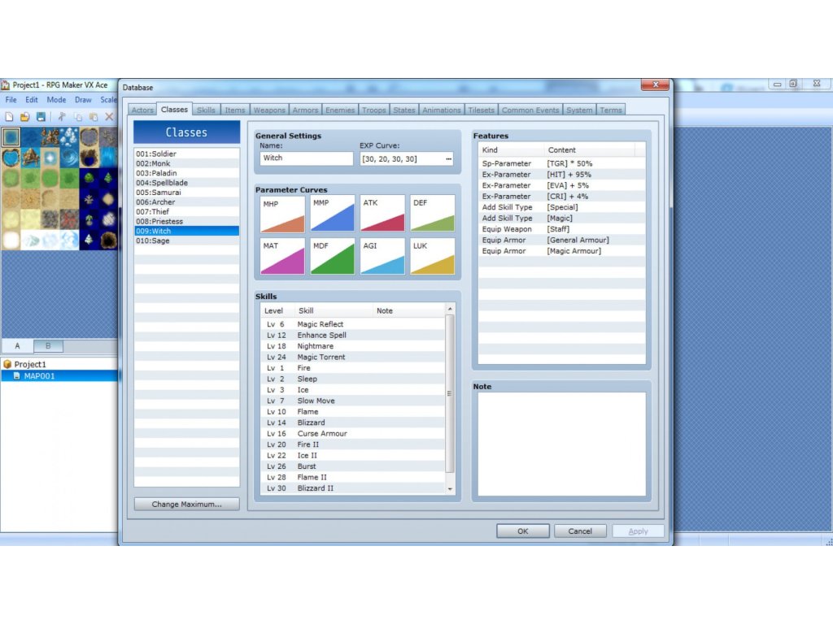833x624 pixels.
Task: Open the MMP parameter curve
Action: (333, 214)
